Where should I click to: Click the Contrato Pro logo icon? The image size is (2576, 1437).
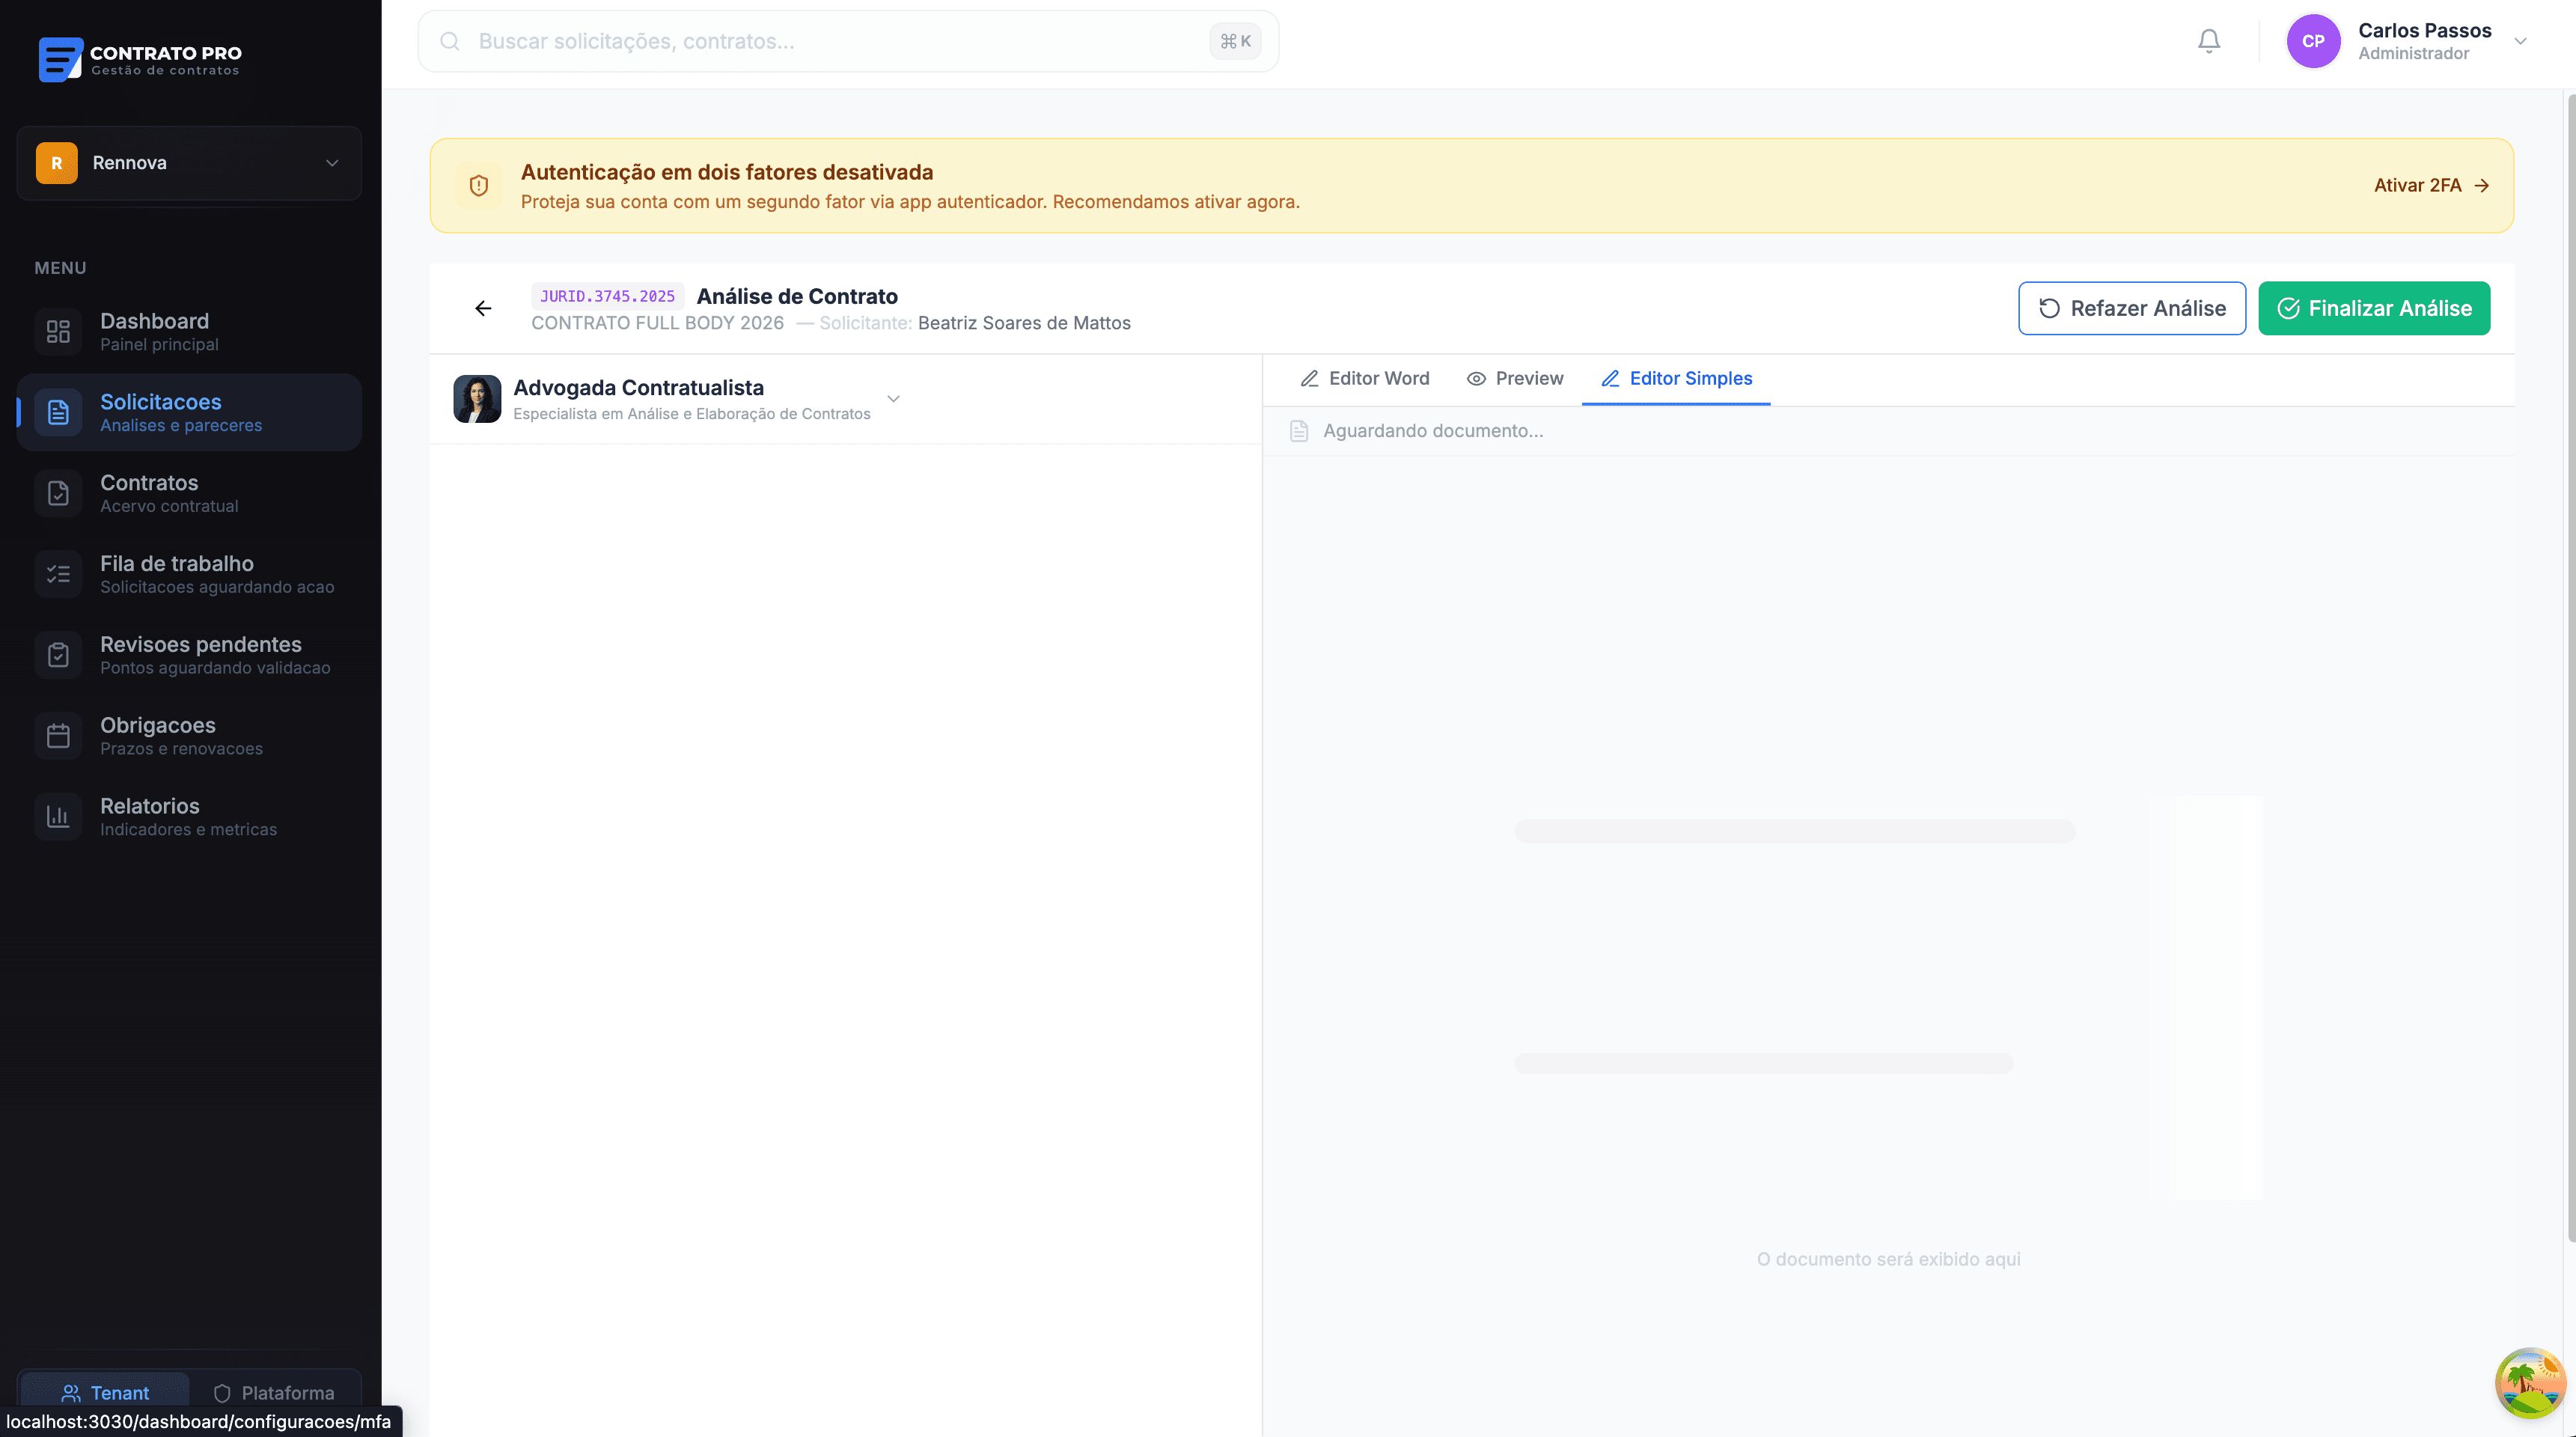tap(60, 60)
